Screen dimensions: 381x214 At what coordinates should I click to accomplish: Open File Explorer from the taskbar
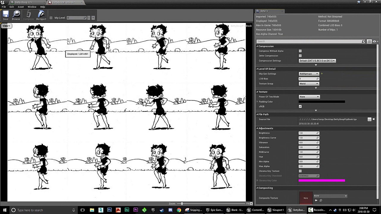pyautogui.click(x=92, y=210)
